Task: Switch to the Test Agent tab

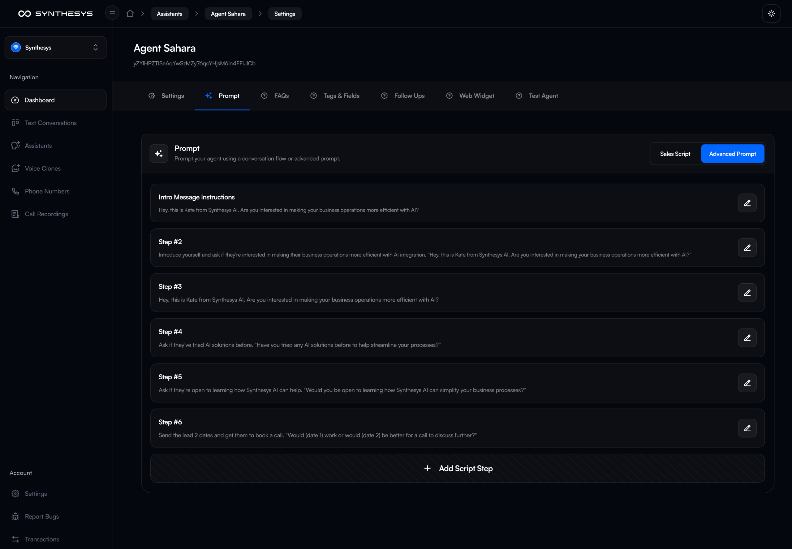Action: (x=537, y=96)
